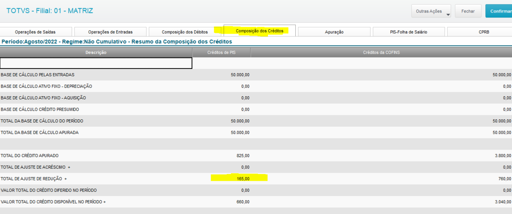Select row BASE DE CÁLCULO CRÉDITO PRESUMIDO
This screenshot has height=214, width=512.
click(256, 110)
